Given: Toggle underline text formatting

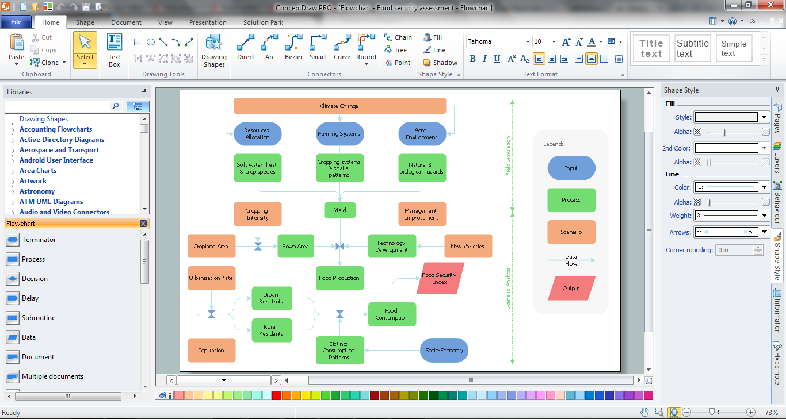Looking at the screenshot, I should point(497,59).
